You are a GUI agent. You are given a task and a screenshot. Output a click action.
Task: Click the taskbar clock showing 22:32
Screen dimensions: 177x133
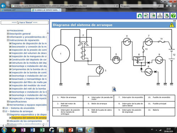tap(169, 130)
